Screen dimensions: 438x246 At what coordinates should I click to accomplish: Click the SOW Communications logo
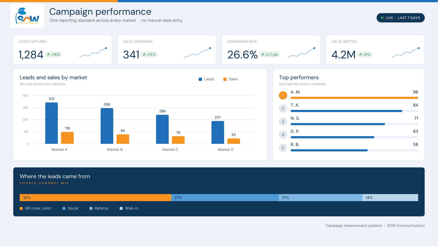[x=27, y=16]
